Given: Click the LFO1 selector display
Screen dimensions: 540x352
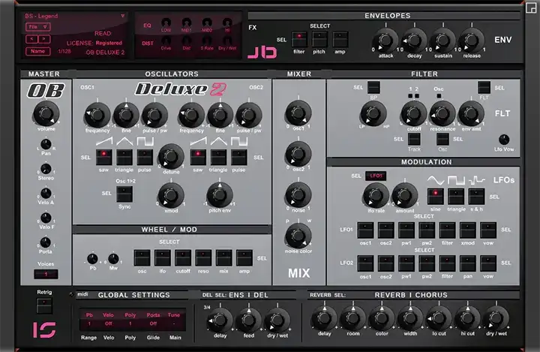Looking at the screenshot, I should pyautogui.click(x=376, y=176).
